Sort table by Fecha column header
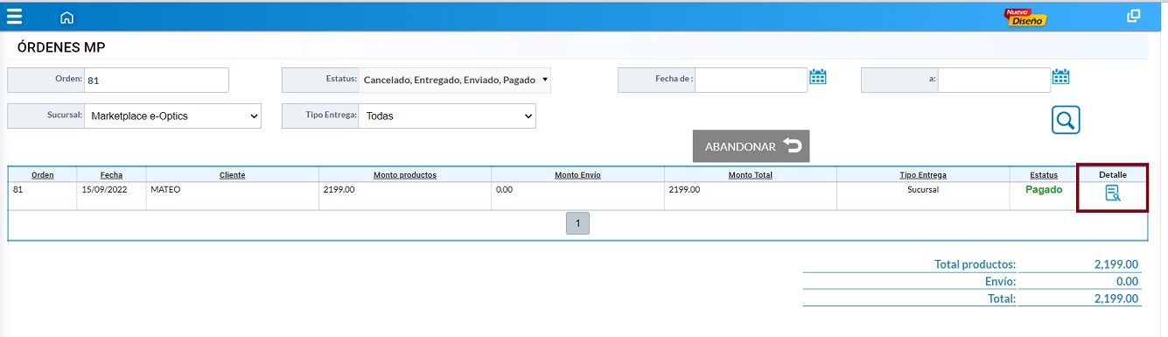This screenshot has width=1168, height=337. (111, 175)
